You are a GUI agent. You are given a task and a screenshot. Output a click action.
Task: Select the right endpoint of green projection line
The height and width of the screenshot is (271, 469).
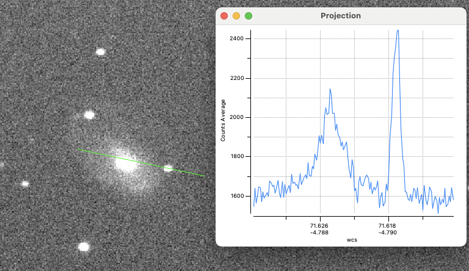coord(205,176)
